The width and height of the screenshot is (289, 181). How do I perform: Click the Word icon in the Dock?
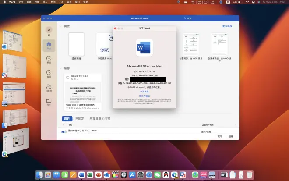click(81, 175)
